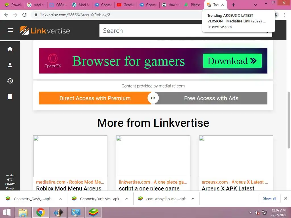The image size is (291, 218).
Task: Click the browser forward arrow
Action: pos(15,15)
